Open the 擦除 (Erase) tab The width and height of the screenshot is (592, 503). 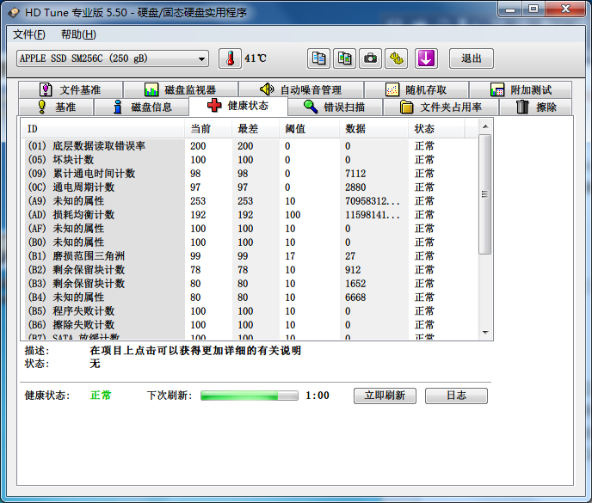pyautogui.click(x=536, y=107)
